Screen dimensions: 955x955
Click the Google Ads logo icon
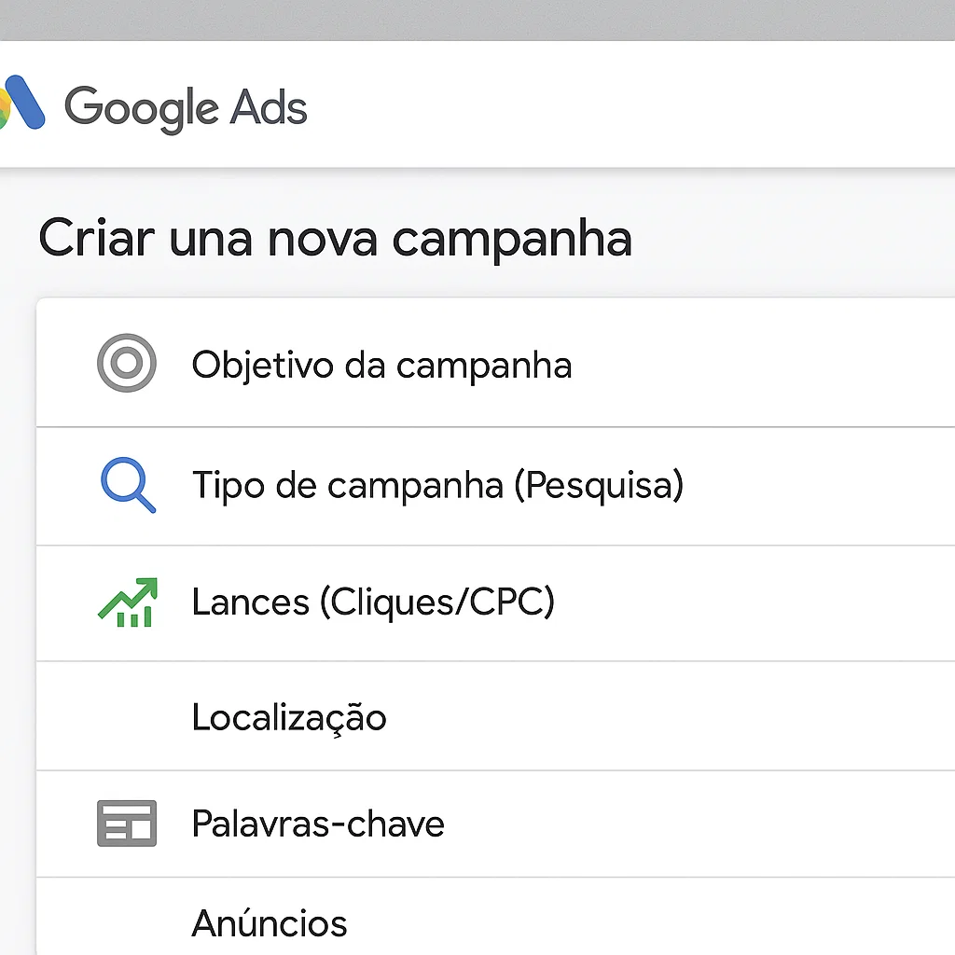tap(22, 103)
